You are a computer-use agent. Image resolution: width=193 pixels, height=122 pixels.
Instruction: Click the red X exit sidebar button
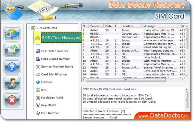(12, 100)
